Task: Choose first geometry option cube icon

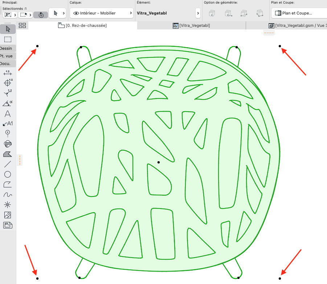Action: 212,13
